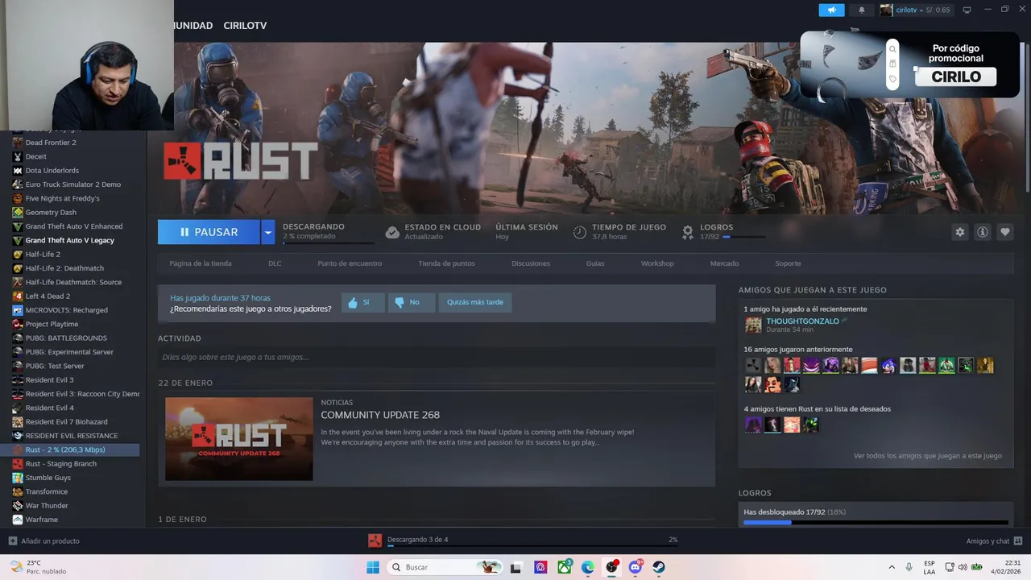The width and height of the screenshot is (1031, 580).
Task: Open the Microsoft Edge taskbar icon
Action: pyautogui.click(x=588, y=567)
